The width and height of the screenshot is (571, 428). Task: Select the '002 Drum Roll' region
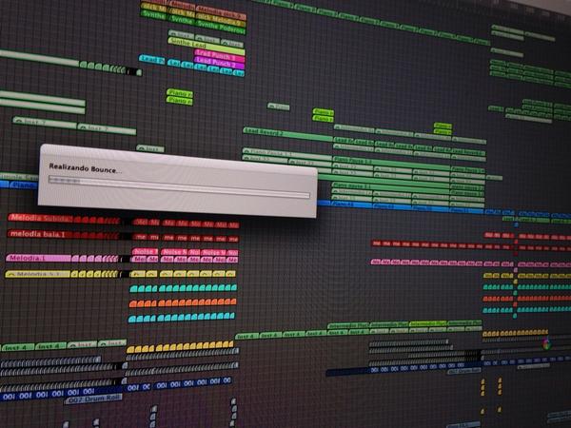pyautogui.click(x=93, y=399)
